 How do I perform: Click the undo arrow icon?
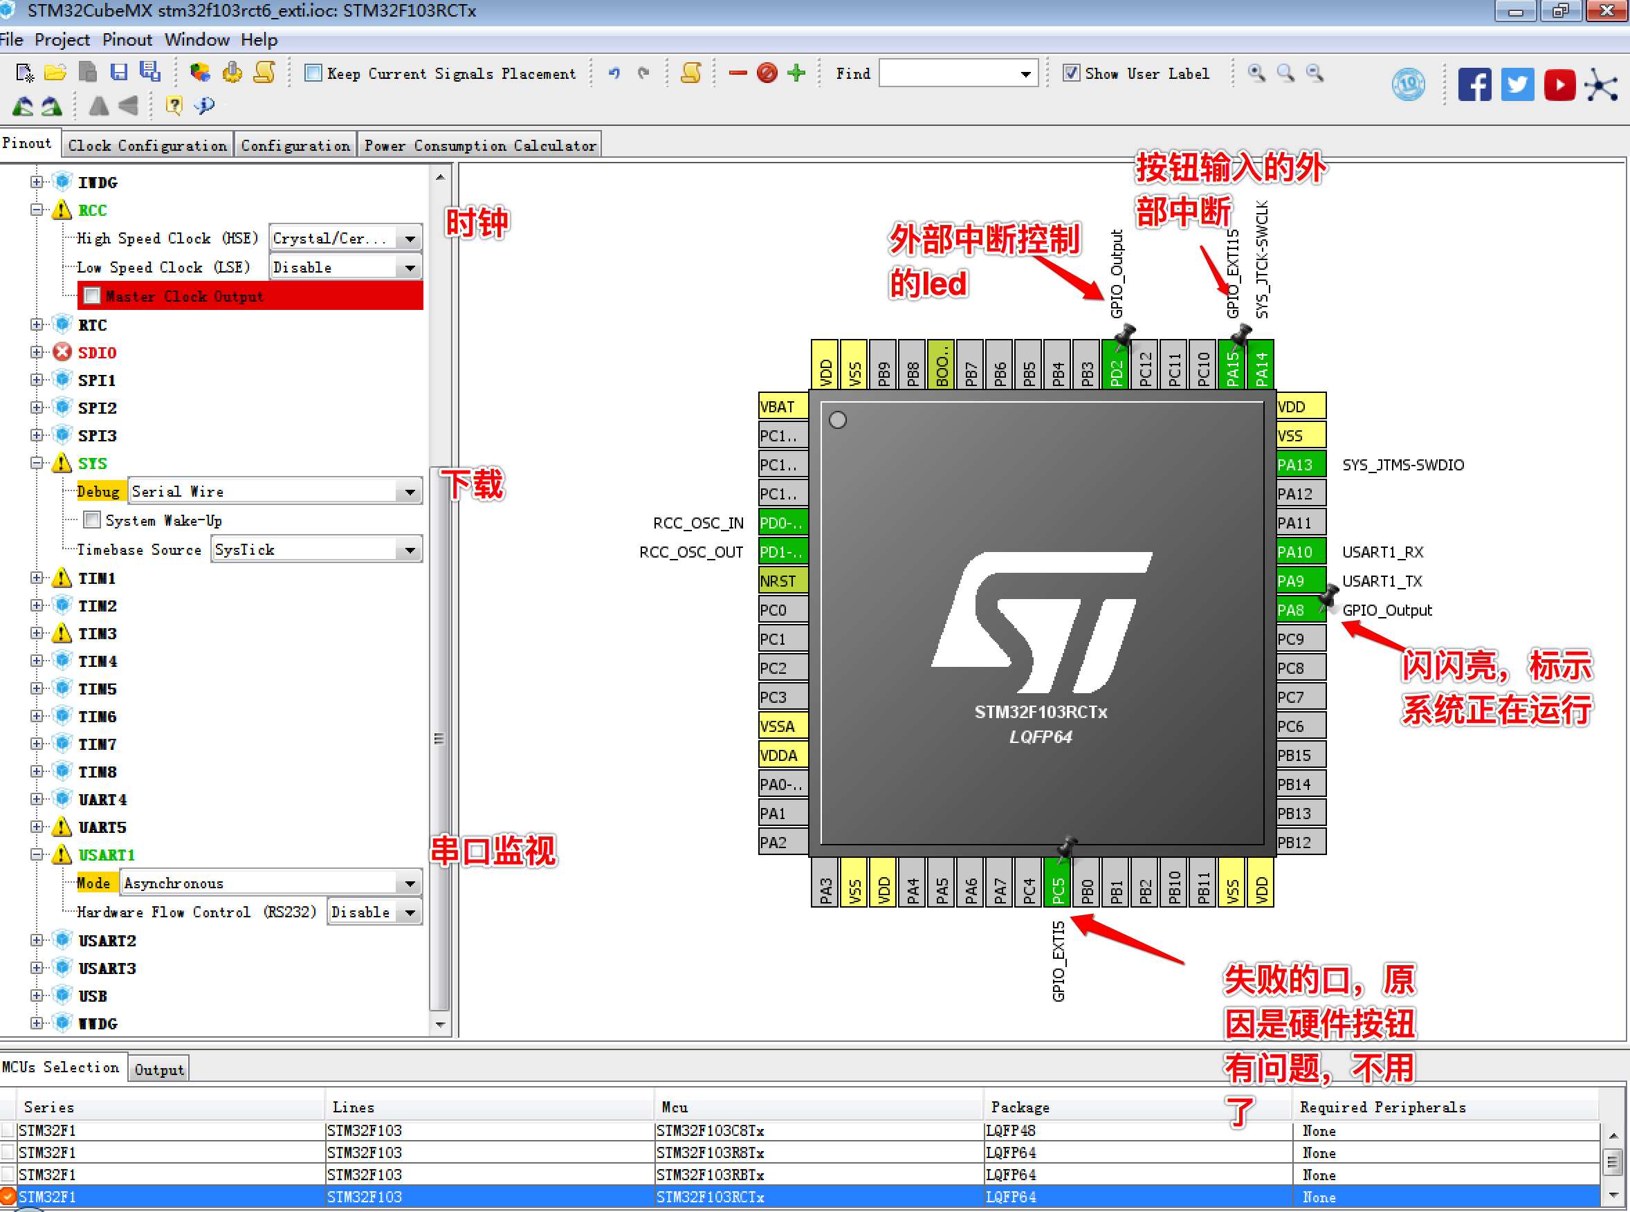coord(614,73)
